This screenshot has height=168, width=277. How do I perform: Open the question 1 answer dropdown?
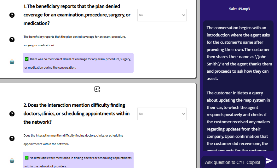coord(162,15)
